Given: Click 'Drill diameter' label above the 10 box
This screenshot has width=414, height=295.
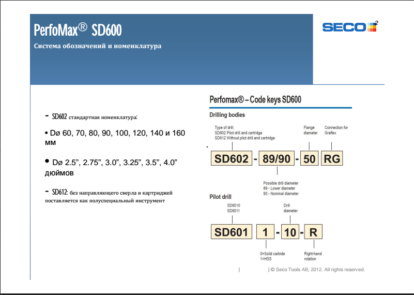Looking at the screenshot, I should [290, 208].
